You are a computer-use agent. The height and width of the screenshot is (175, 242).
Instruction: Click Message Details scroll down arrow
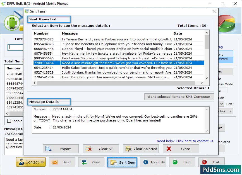coord(207,131)
